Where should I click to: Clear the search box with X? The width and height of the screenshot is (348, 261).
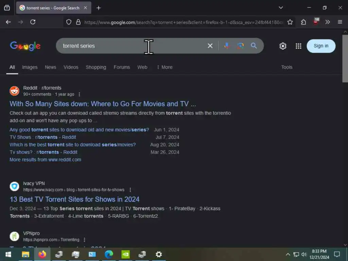pyautogui.click(x=210, y=46)
